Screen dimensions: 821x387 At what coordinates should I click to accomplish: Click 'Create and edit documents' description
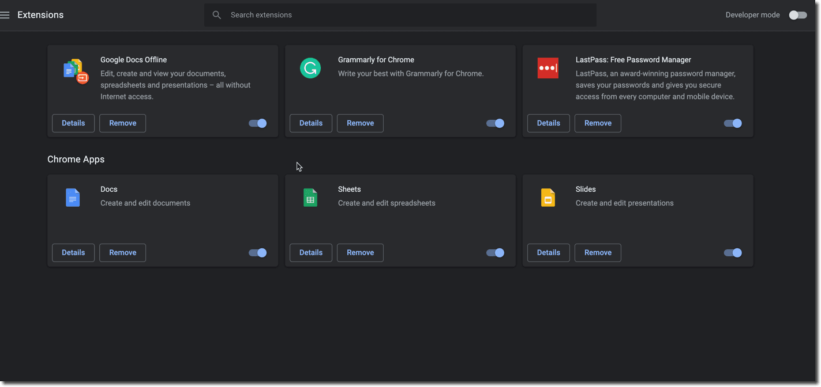pyautogui.click(x=145, y=203)
